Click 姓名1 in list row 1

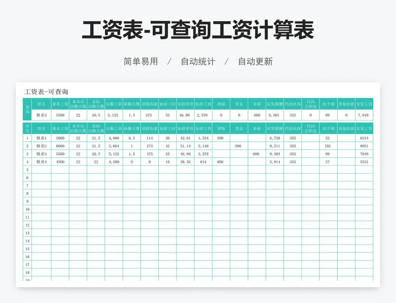click(x=42, y=138)
